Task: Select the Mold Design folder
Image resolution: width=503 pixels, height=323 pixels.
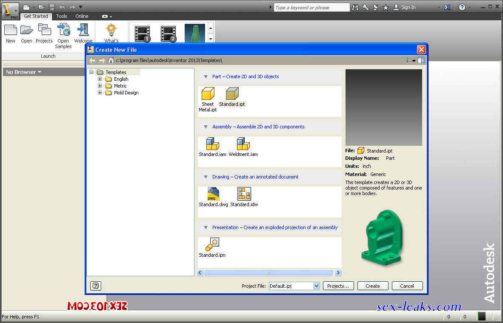Action: (x=126, y=93)
